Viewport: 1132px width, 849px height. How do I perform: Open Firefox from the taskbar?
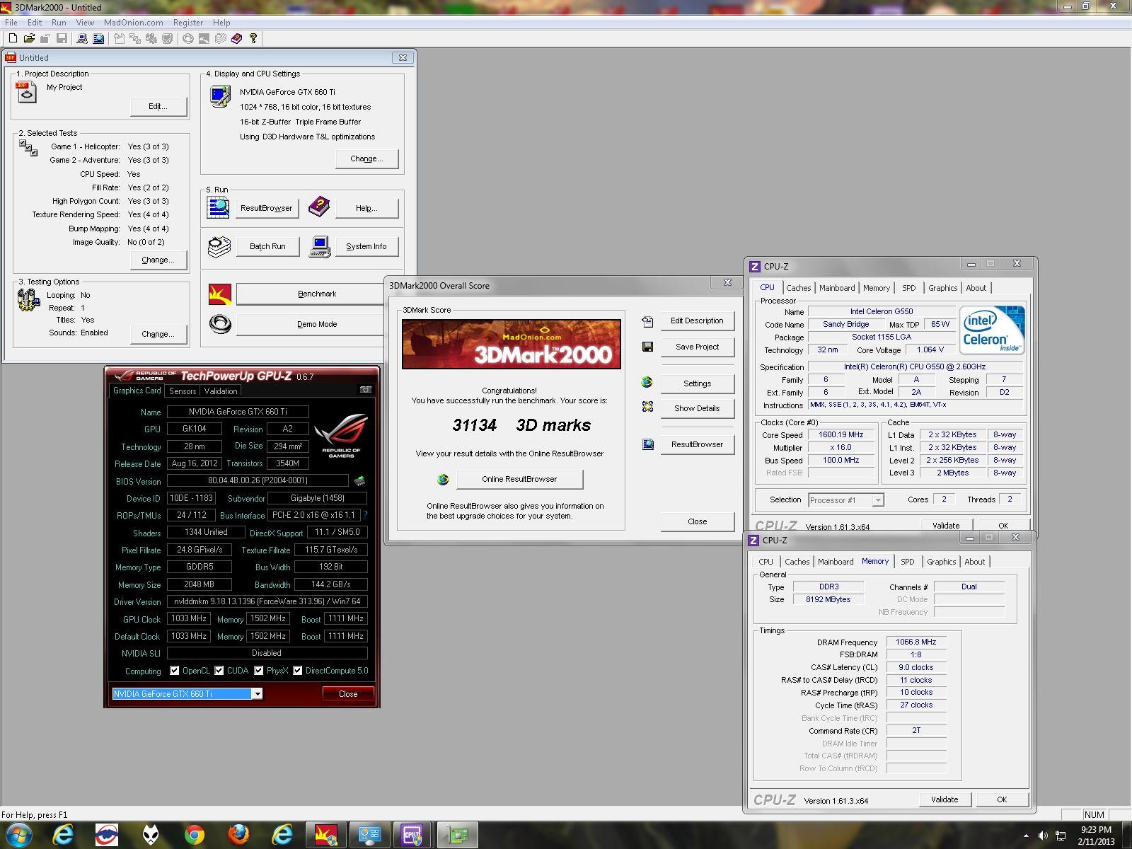coord(238,835)
